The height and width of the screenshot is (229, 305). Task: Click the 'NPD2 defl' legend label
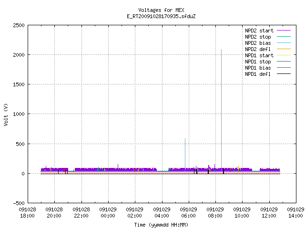[x=258, y=49]
